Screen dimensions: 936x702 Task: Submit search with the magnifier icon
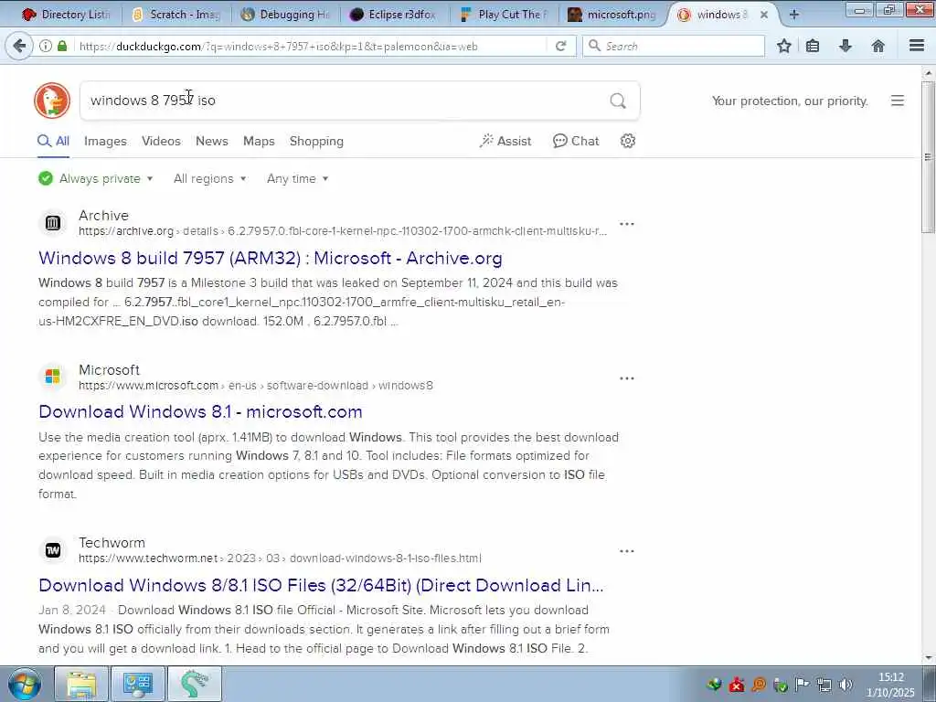618,101
